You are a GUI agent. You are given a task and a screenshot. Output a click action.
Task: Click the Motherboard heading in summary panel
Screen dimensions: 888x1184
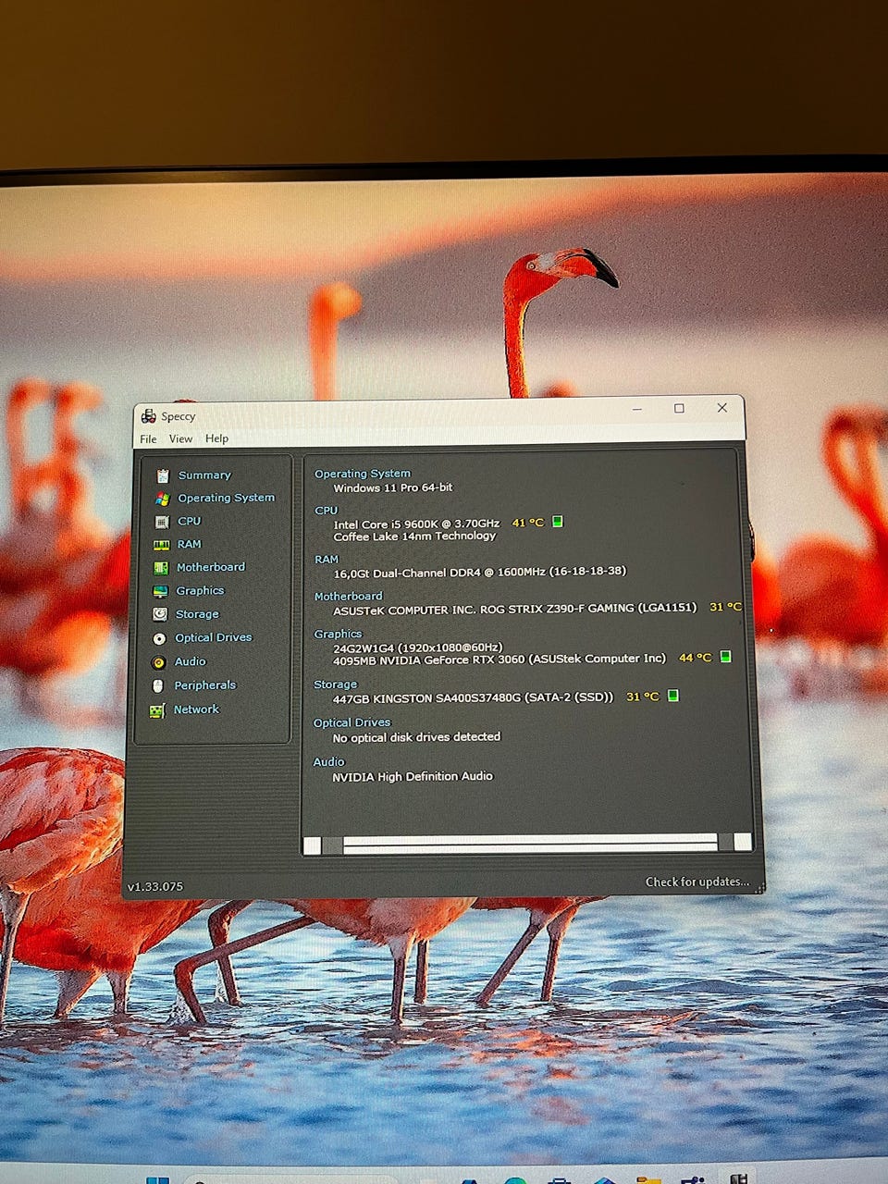348,597
